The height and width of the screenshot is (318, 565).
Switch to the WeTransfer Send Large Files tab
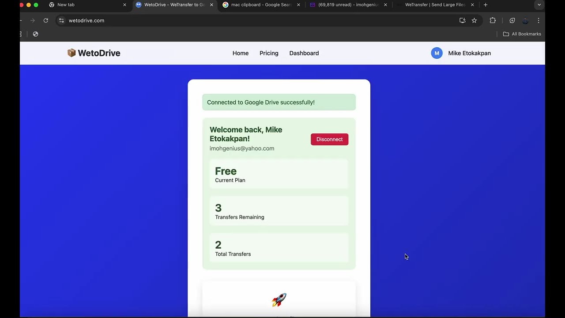coord(436,5)
